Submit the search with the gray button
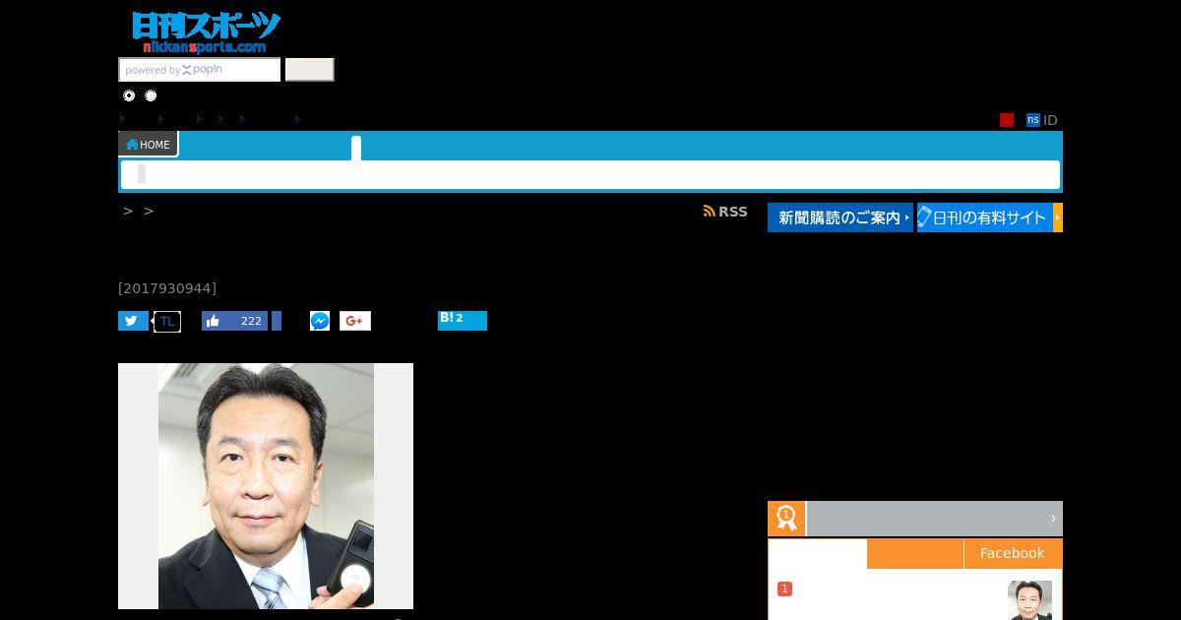1181x620 pixels. [x=309, y=70]
